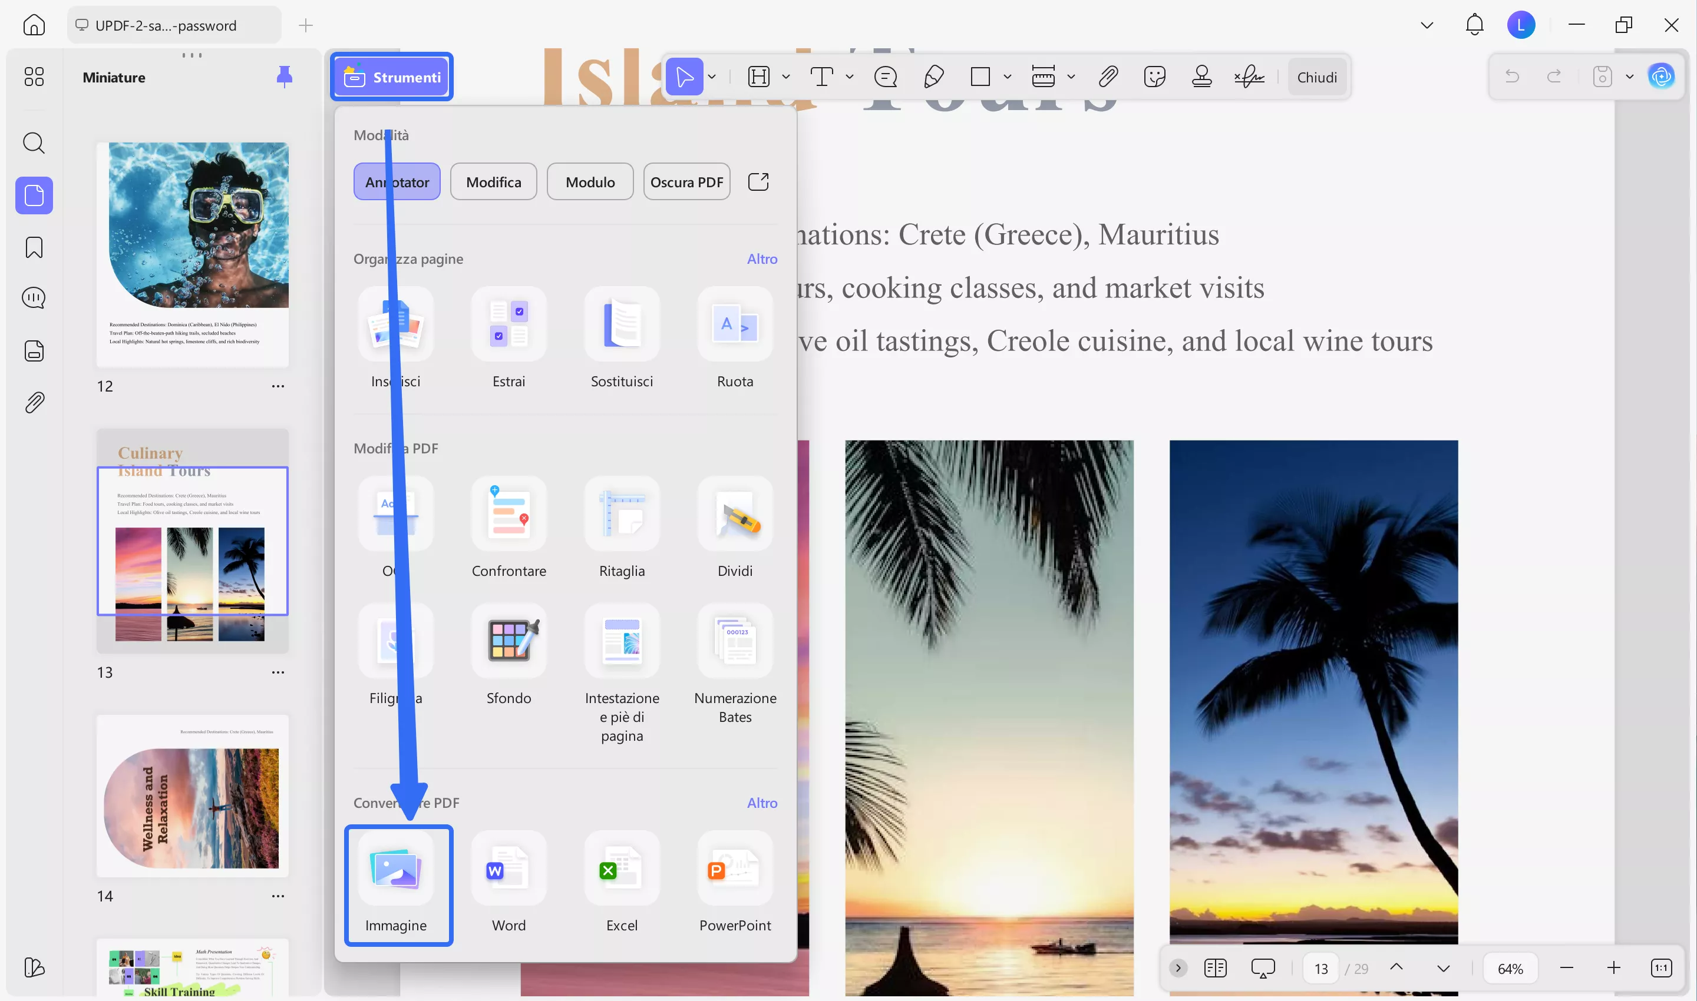Expand the text tool dropdown
The image size is (1697, 1001).
848,76
